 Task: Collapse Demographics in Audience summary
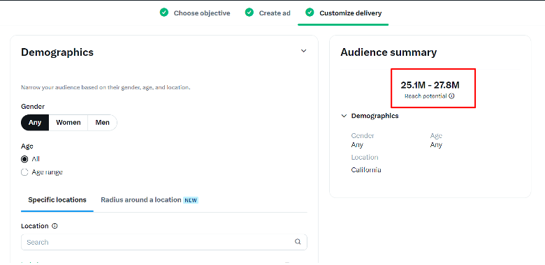(x=344, y=116)
